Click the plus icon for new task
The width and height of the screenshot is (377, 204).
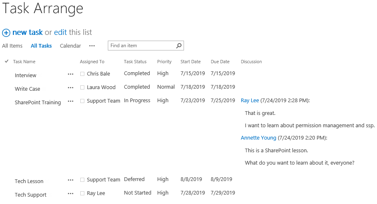6,33
